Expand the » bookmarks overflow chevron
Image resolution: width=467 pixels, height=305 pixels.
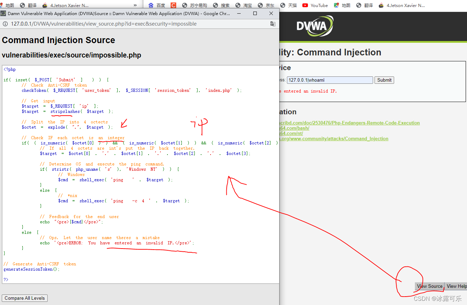coord(135,5)
